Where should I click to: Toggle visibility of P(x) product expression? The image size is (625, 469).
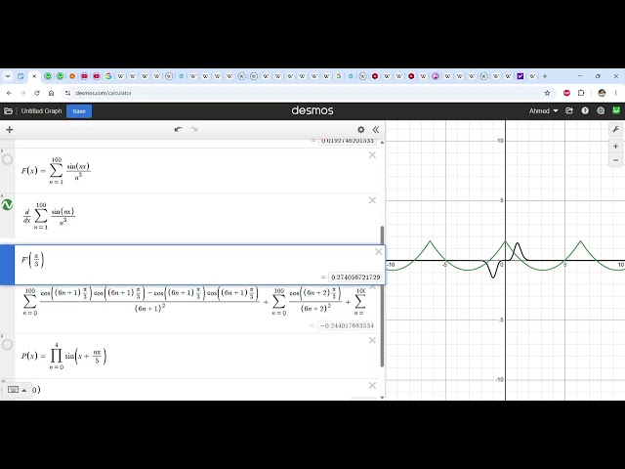(x=7, y=344)
